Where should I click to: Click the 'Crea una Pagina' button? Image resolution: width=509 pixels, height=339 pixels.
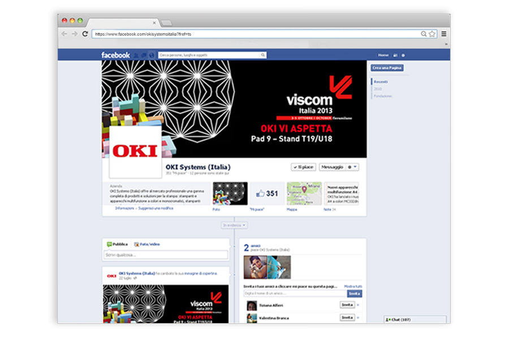[387, 68]
